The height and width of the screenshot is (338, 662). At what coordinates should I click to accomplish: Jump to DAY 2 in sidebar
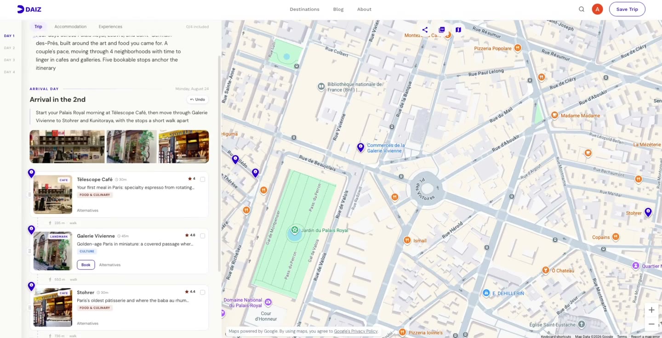coord(9,48)
